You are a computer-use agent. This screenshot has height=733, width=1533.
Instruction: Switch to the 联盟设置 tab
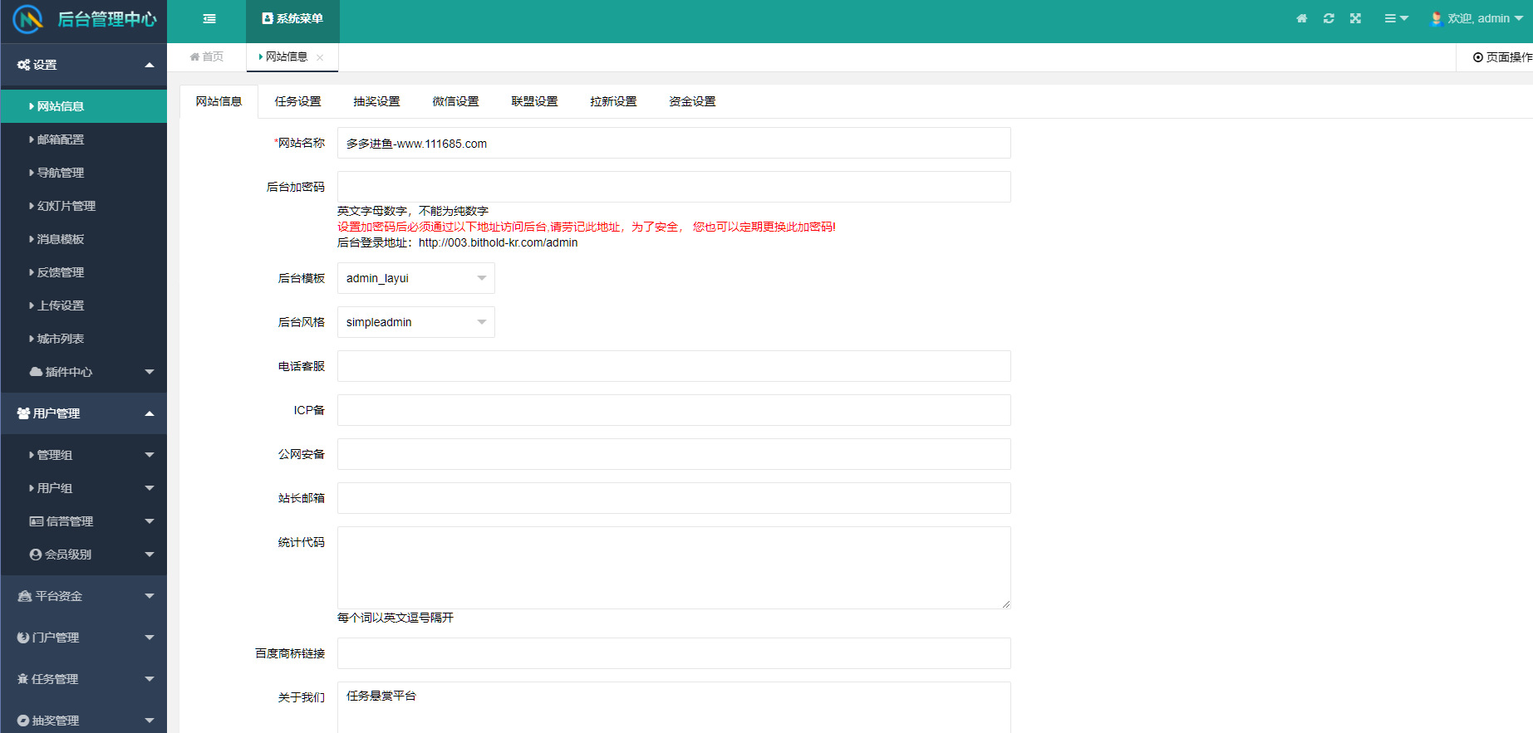(535, 101)
